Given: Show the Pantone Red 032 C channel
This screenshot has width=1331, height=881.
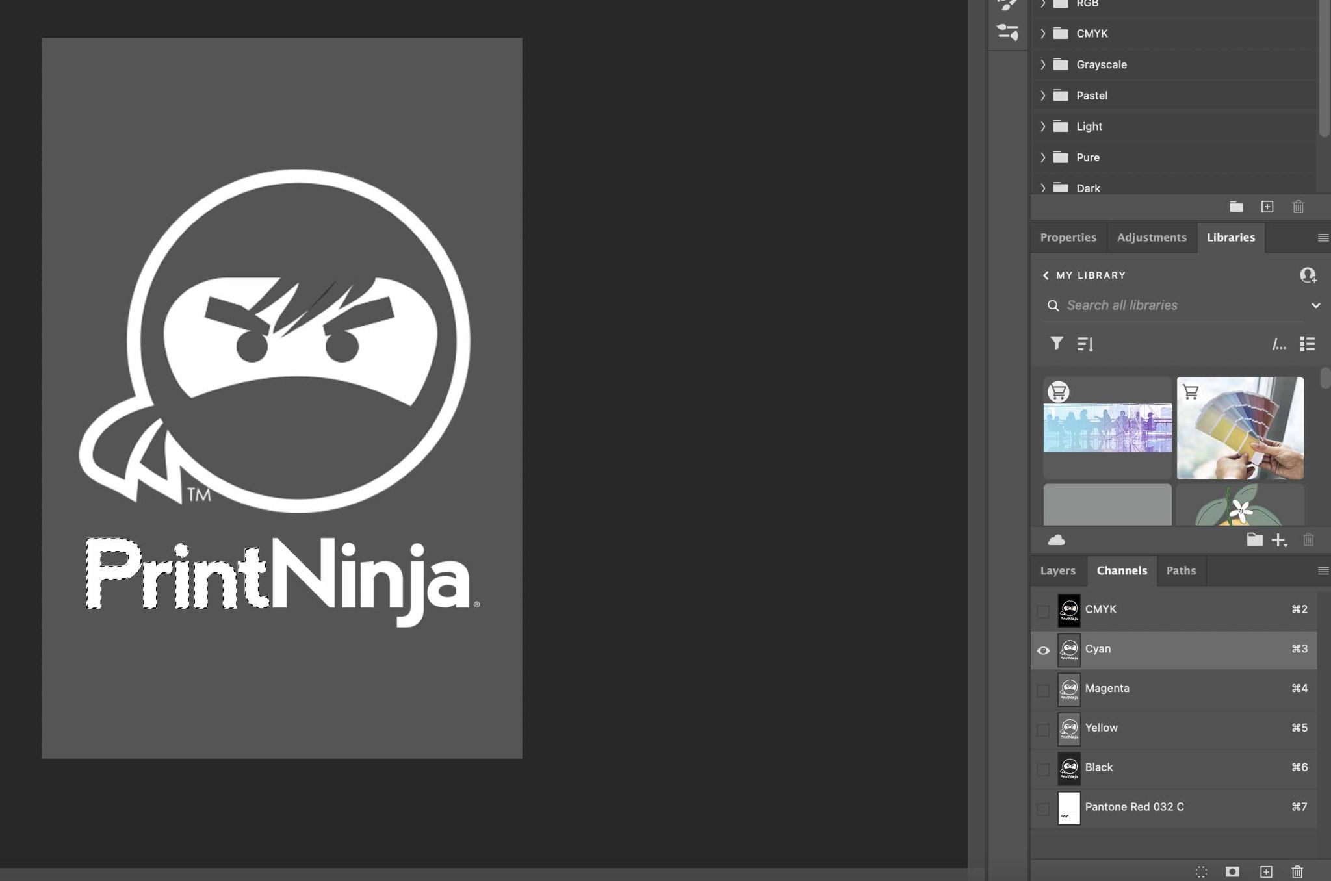Looking at the screenshot, I should [1044, 808].
